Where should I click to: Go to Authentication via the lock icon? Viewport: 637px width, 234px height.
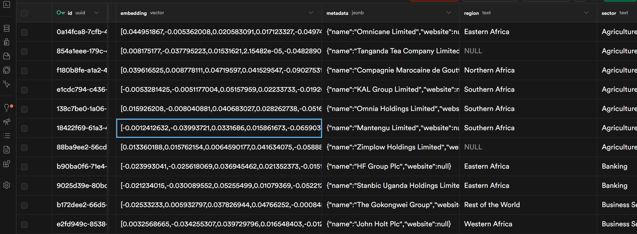[x=7, y=42]
